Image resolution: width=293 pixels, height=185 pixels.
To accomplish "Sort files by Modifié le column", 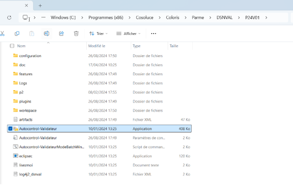I will (x=97, y=46).
